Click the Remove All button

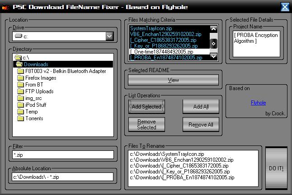(201, 125)
